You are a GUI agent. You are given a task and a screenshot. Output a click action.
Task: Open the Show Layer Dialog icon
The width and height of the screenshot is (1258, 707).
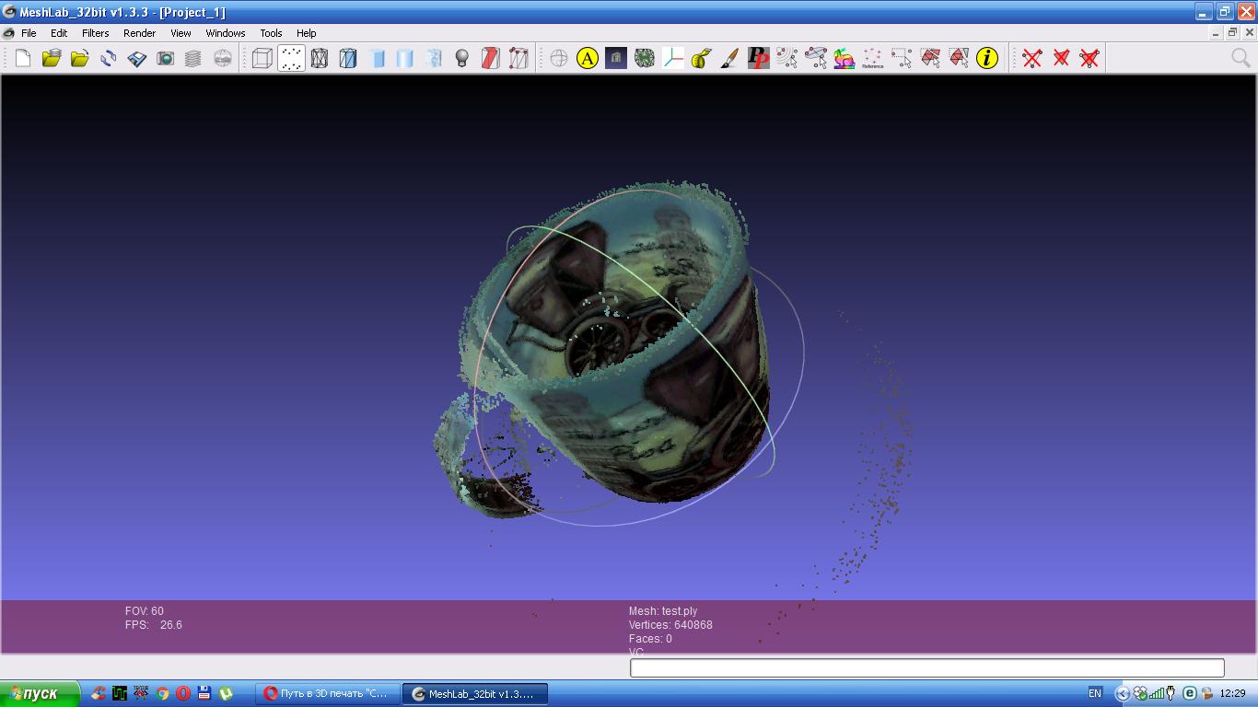(193, 58)
